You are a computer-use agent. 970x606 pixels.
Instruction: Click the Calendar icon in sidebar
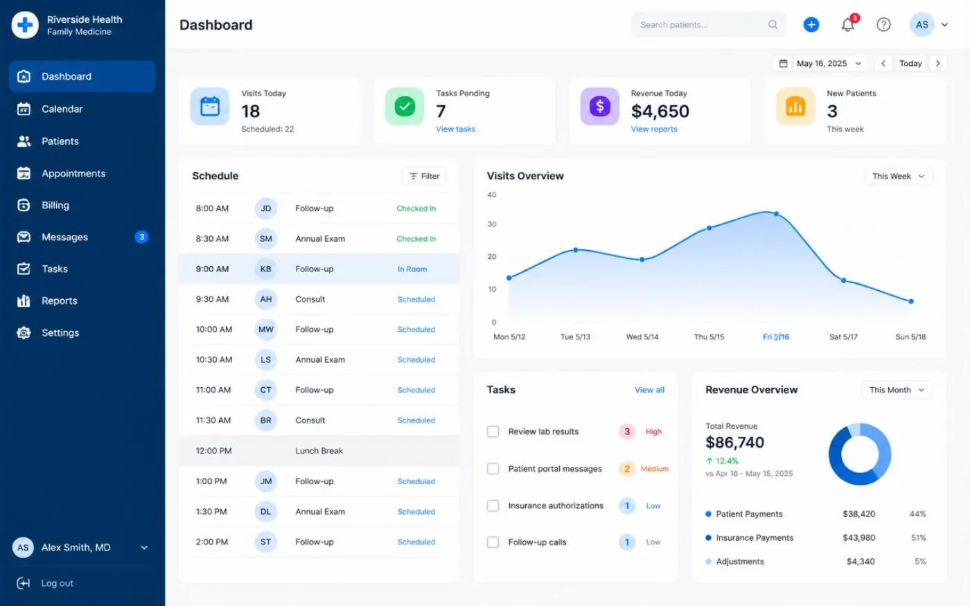(x=24, y=109)
